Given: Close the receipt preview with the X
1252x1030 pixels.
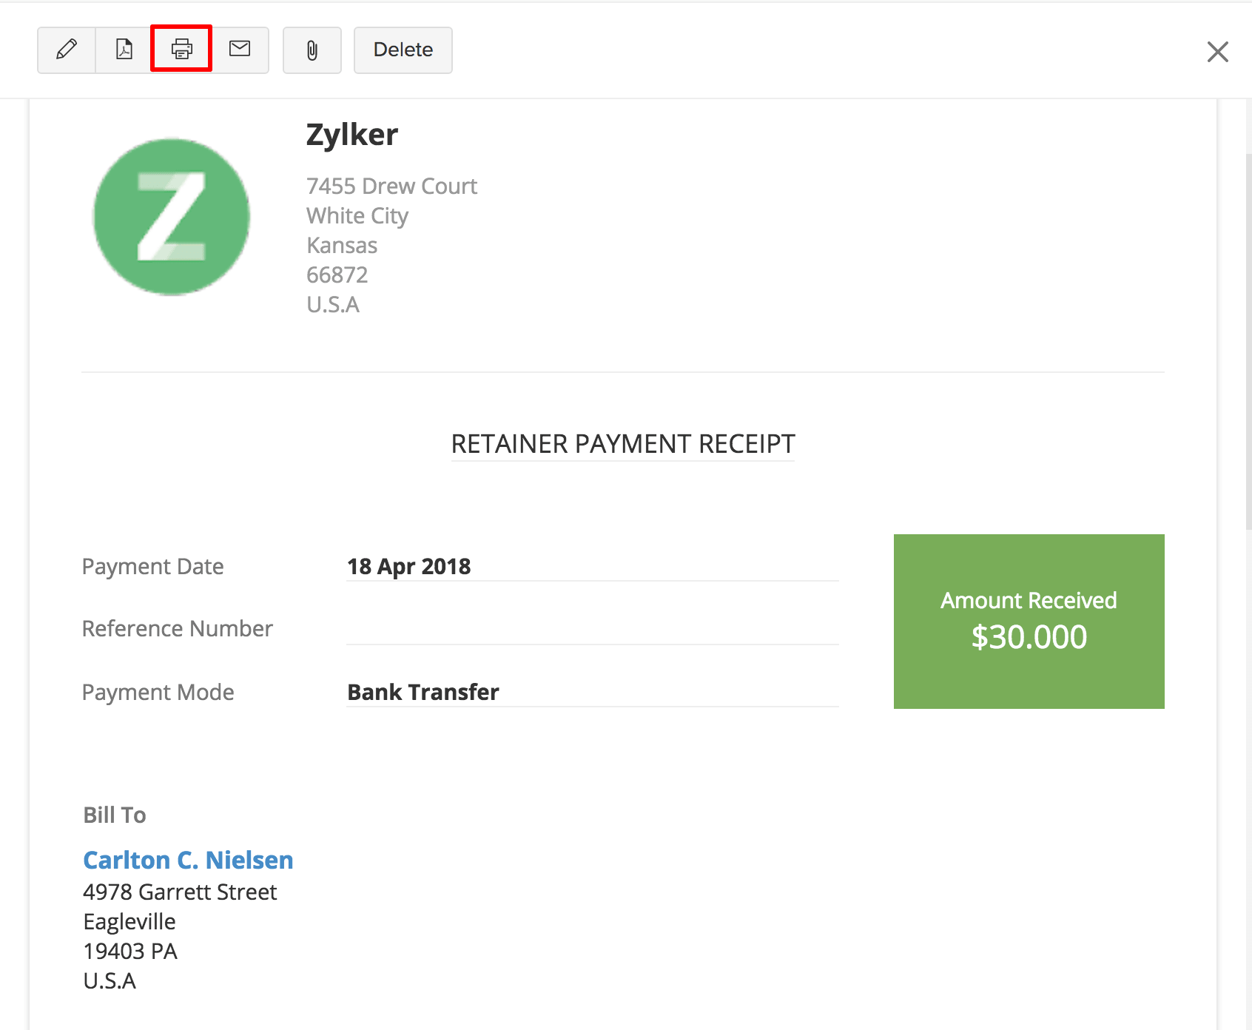Looking at the screenshot, I should coord(1217,52).
